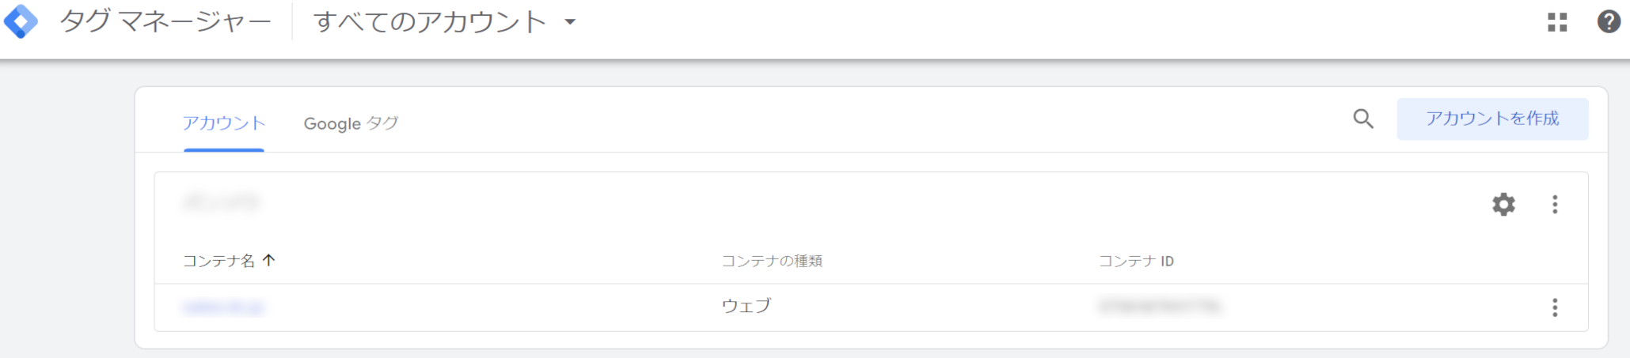This screenshot has height=358, width=1630.
Task: Click the Tag Manager diamond logo
Action: [21, 21]
